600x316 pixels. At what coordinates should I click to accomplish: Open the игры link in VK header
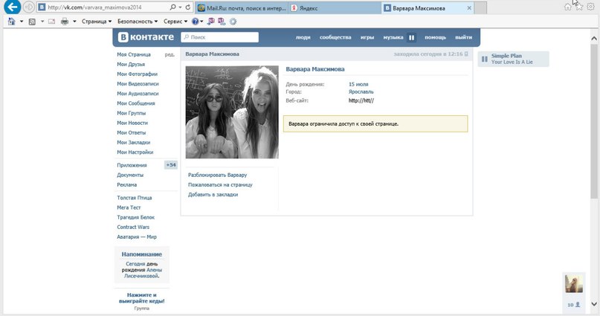pyautogui.click(x=367, y=37)
